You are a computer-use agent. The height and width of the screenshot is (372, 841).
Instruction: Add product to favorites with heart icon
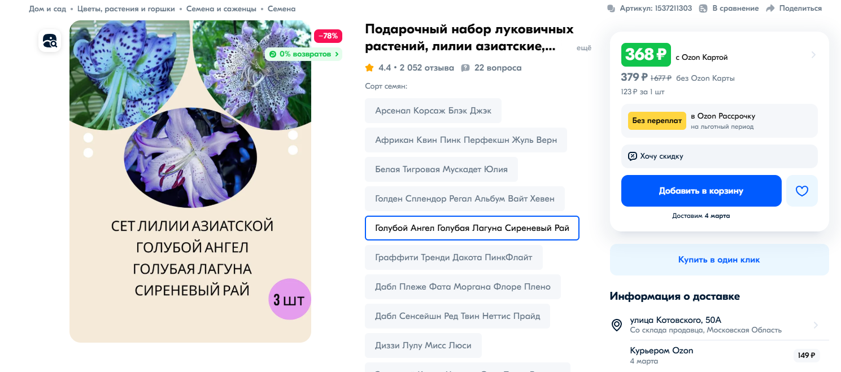click(x=801, y=191)
